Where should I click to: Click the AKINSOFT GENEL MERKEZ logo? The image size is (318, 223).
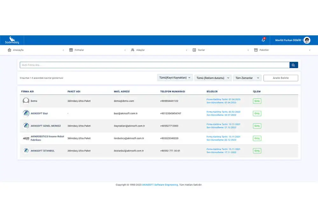click(x=26, y=126)
